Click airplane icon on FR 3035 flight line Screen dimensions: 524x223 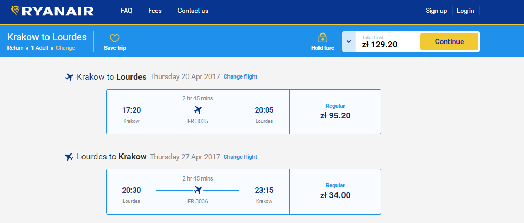click(x=198, y=110)
